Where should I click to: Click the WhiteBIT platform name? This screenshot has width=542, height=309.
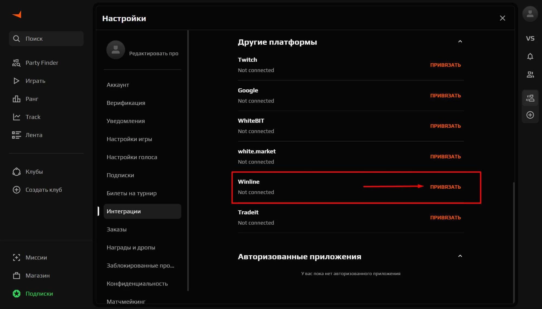click(251, 121)
